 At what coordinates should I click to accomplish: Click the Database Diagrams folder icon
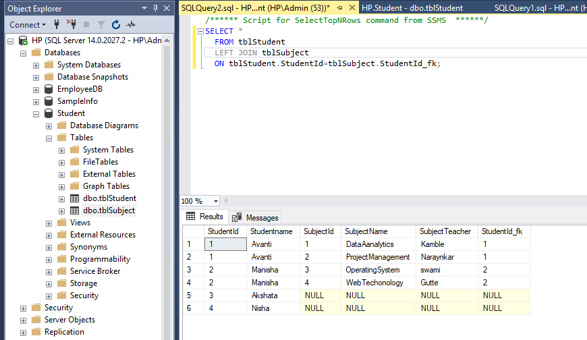(62, 125)
